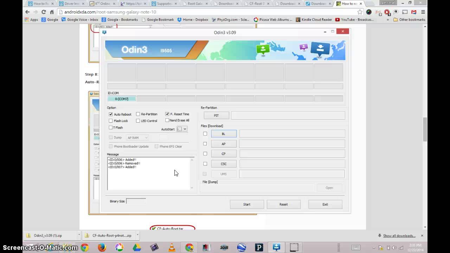Switch to the Online browser tab
This screenshot has height=253, width=450.
click(x=102, y=4)
